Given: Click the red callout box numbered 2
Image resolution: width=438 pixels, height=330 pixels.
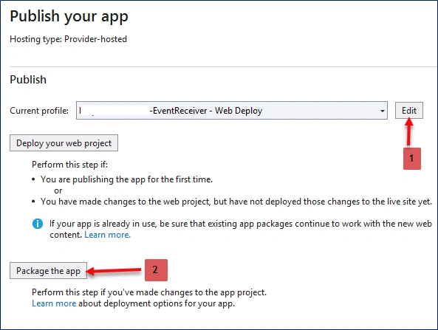Looking at the screenshot, I should pyautogui.click(x=156, y=270).
